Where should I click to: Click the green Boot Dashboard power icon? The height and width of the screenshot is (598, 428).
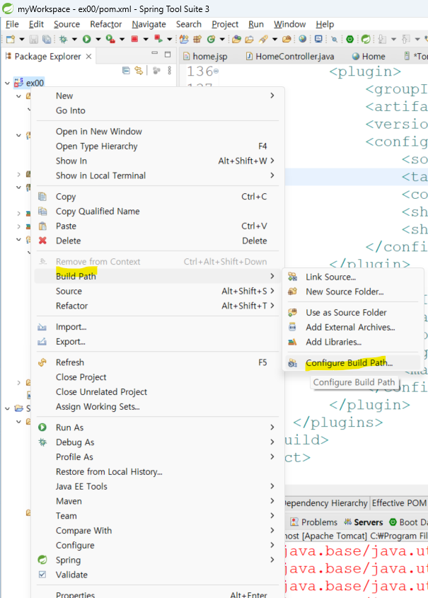(x=350, y=39)
